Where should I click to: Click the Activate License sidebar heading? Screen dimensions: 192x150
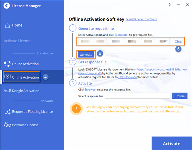[x=17, y=41]
